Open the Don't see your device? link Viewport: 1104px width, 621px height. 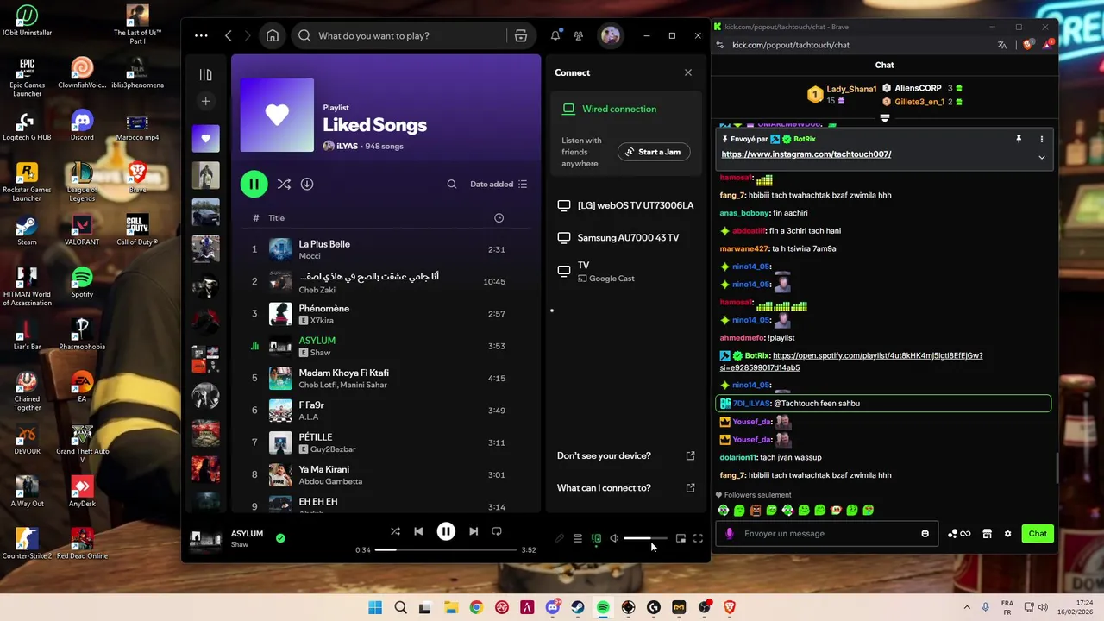pos(626,455)
